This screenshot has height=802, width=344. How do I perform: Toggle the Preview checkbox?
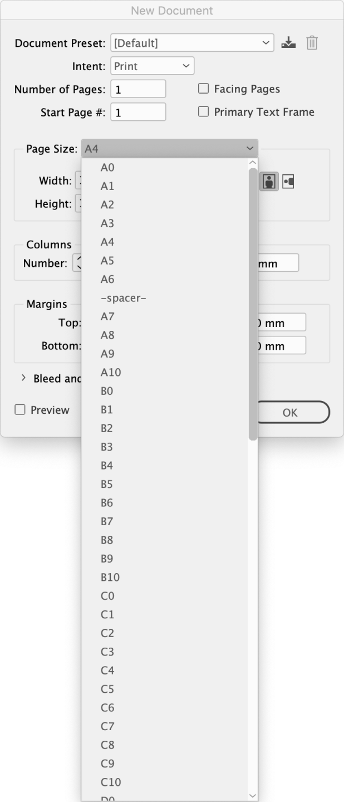pos(20,410)
